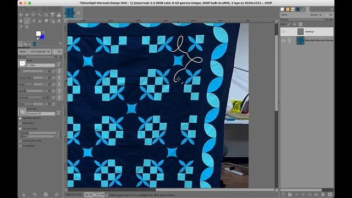Create a new layer
Image resolution: width=352 pixels, height=198 pixels.
pyautogui.click(x=283, y=194)
